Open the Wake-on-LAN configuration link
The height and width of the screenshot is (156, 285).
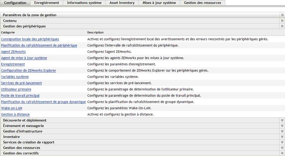click(12, 108)
